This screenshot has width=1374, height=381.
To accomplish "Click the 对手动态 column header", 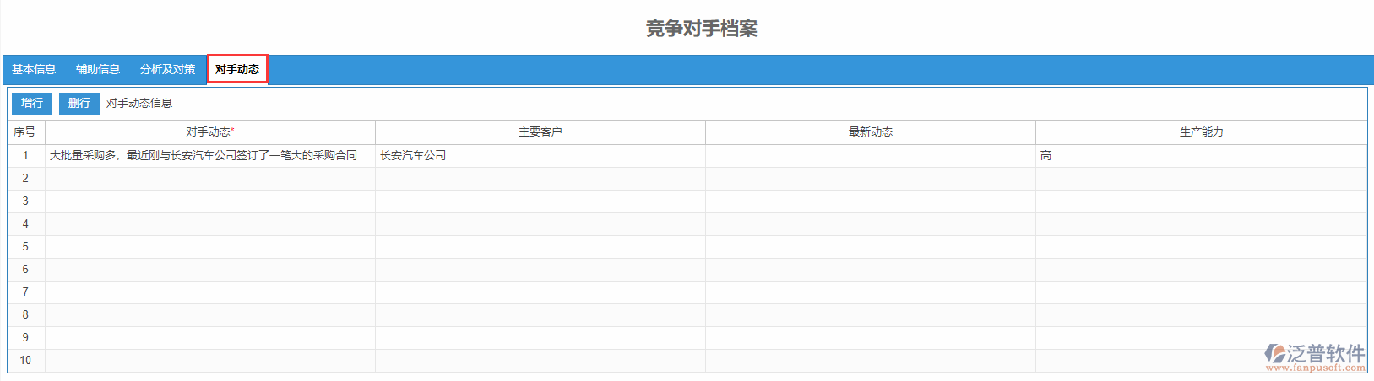I will tap(210, 132).
